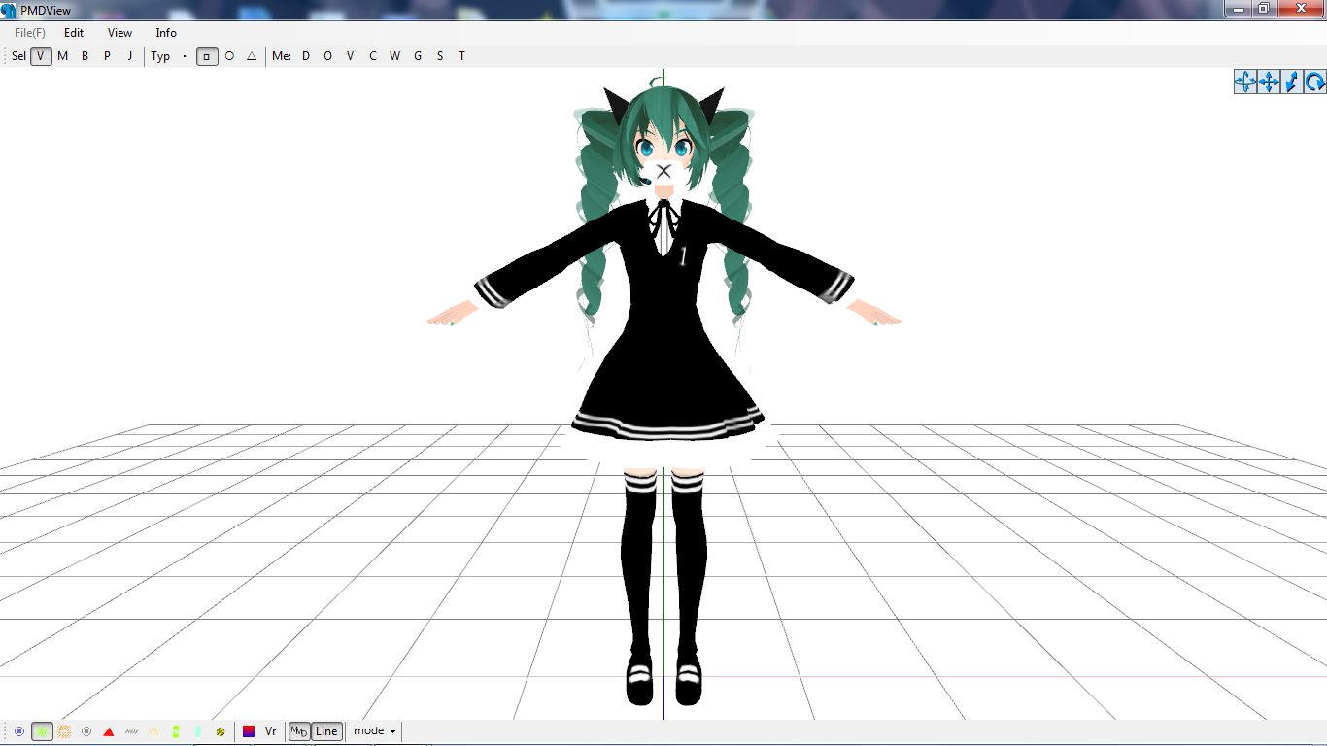Toggle the bright green capsule display icon
Viewport: 1327px width, 746px height.
pyautogui.click(x=176, y=731)
